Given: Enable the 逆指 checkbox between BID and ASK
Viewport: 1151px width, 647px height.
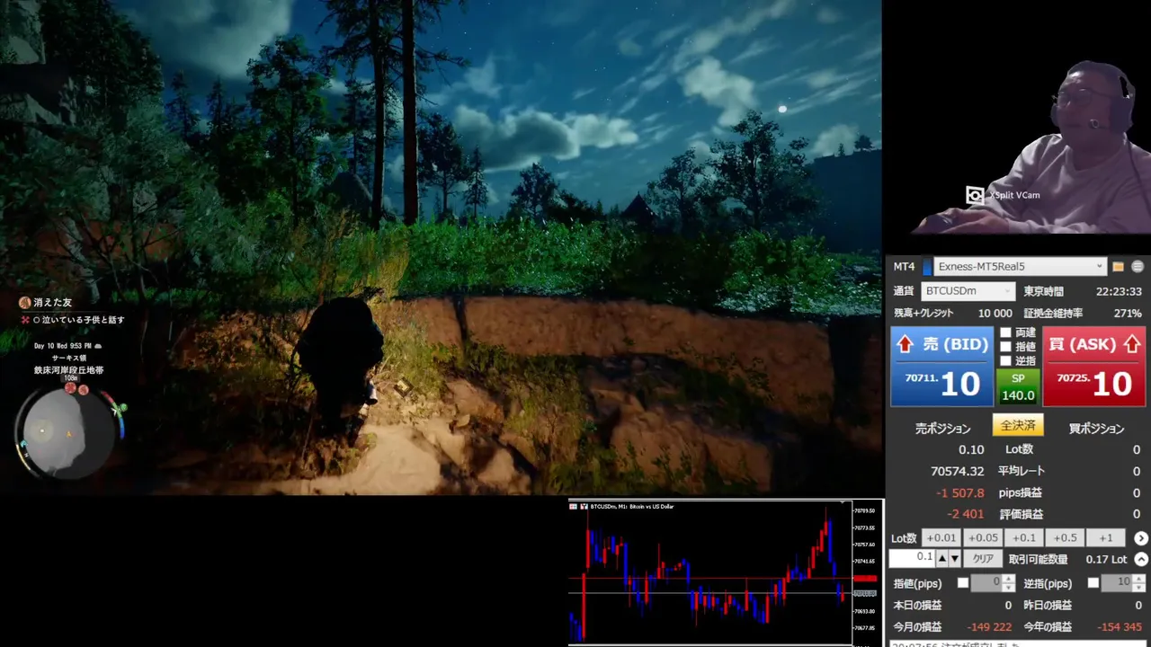Looking at the screenshot, I should [x=1005, y=361].
